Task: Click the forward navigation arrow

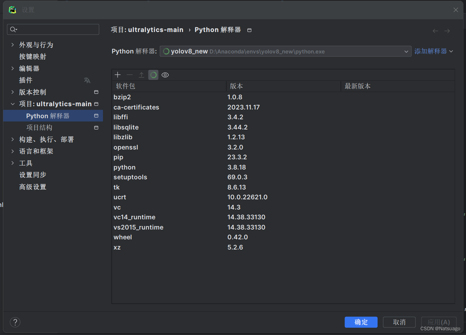Action: (447, 31)
